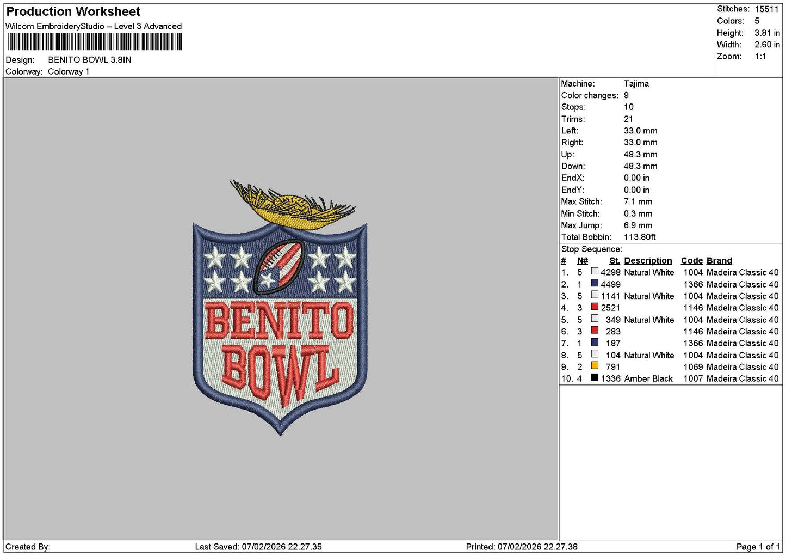Click stitch count '4298' in stop 1
Image resolution: width=786 pixels, height=556 pixels.
(x=611, y=272)
